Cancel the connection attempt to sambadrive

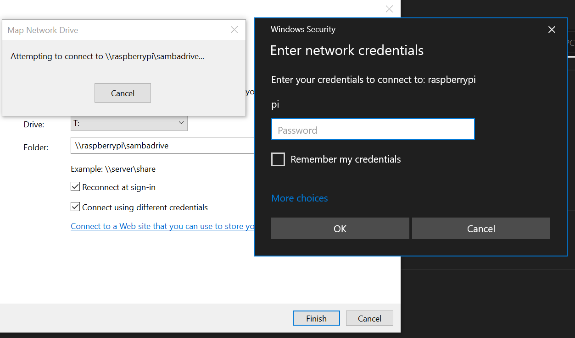123,93
